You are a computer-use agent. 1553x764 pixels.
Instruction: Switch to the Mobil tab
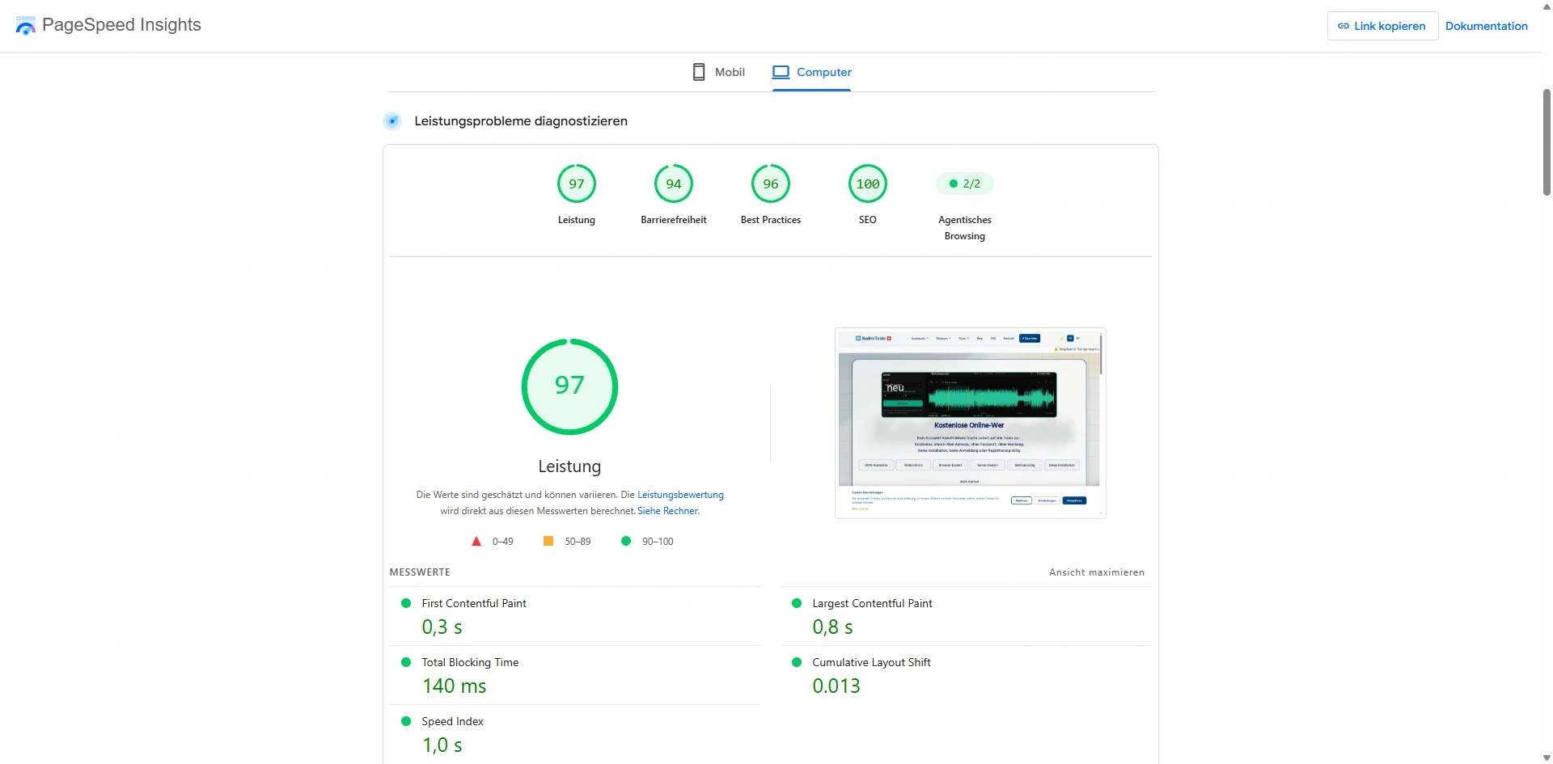click(x=718, y=72)
